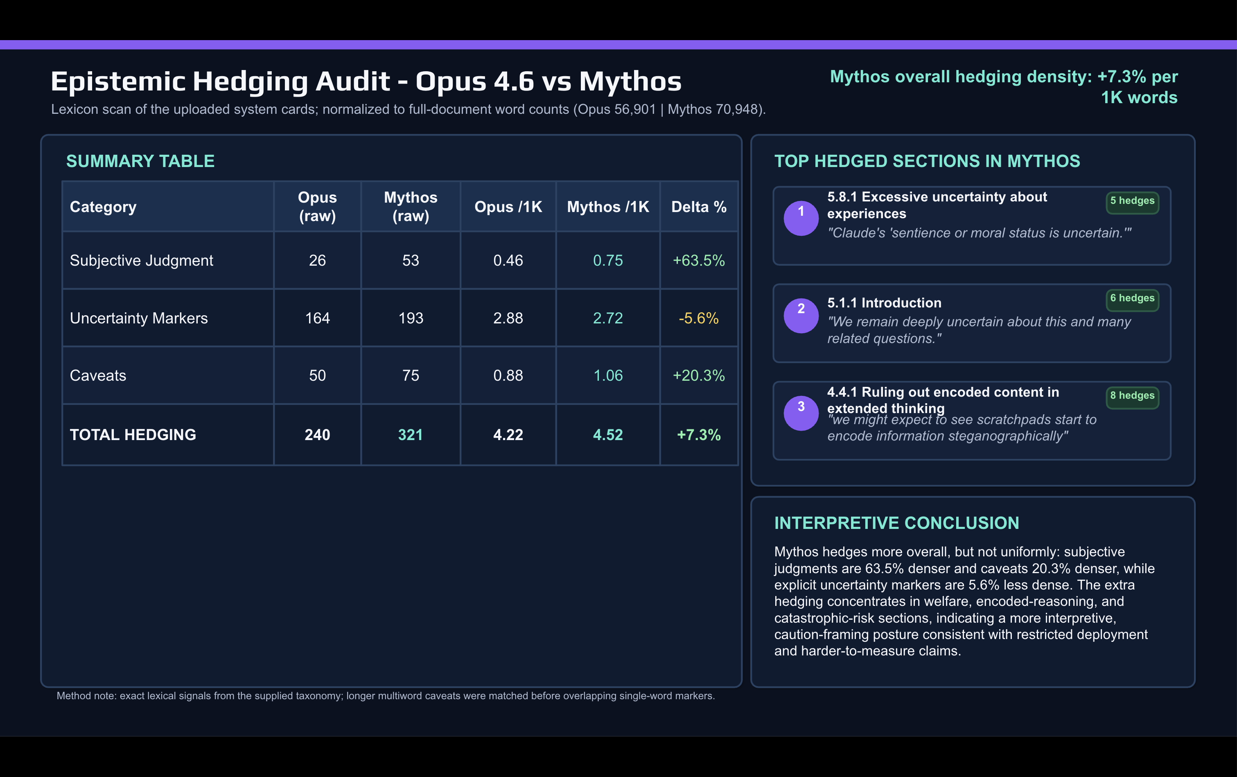Select the 'Subjective Judgment' row label
The width and height of the screenshot is (1237, 777).
click(x=141, y=260)
